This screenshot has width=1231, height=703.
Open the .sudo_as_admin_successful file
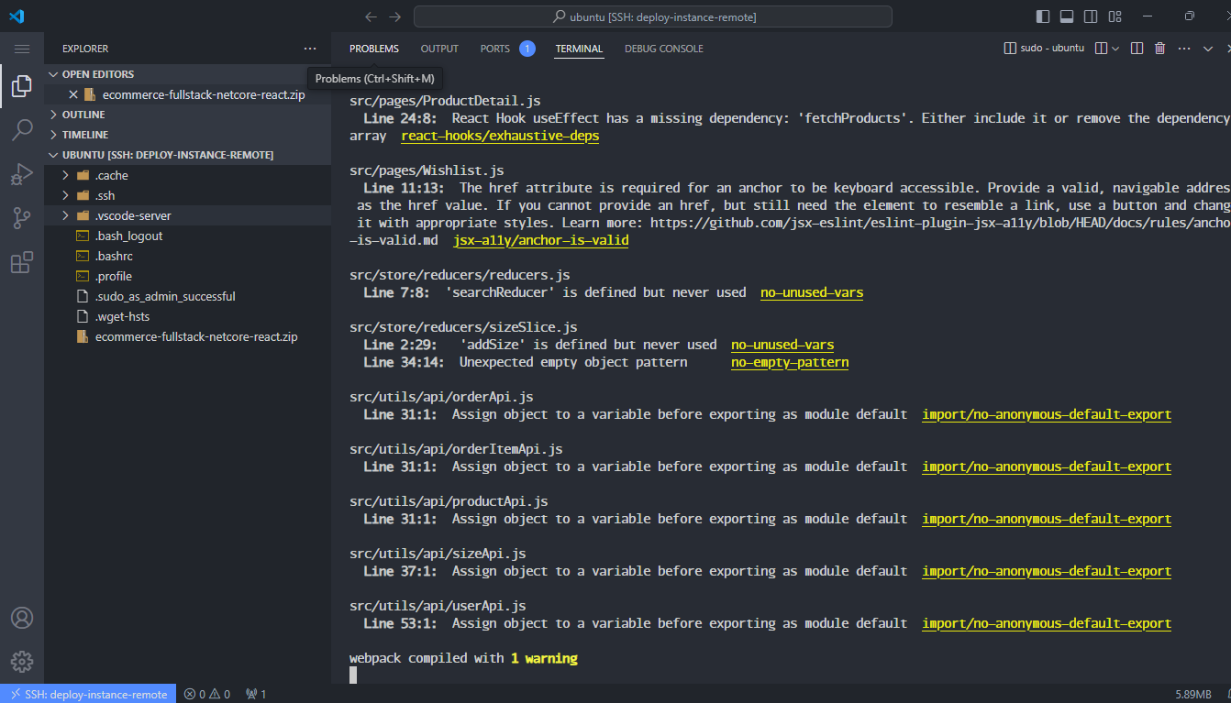pos(187,296)
